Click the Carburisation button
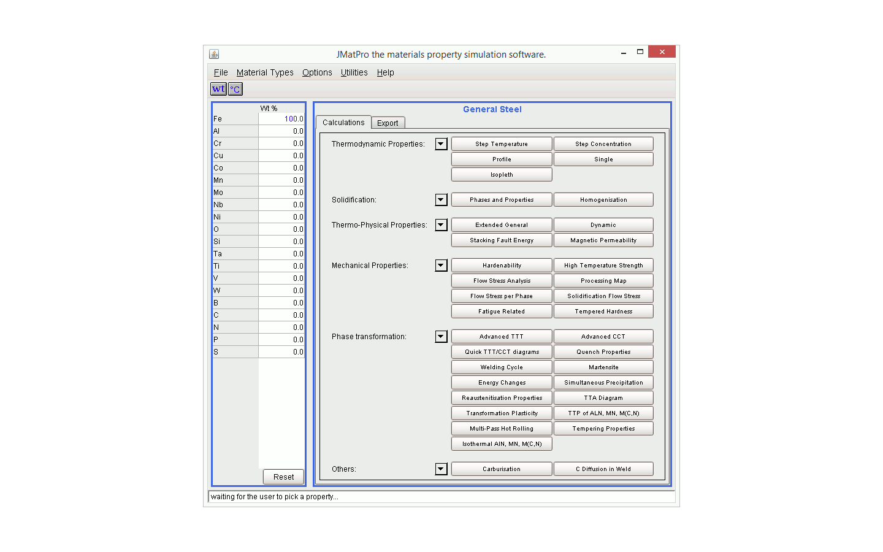 502,469
